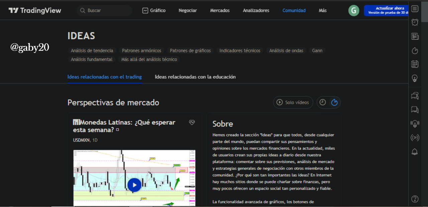Open public chats bubbles icon
This screenshot has height=207, width=428.
tap(415, 96)
